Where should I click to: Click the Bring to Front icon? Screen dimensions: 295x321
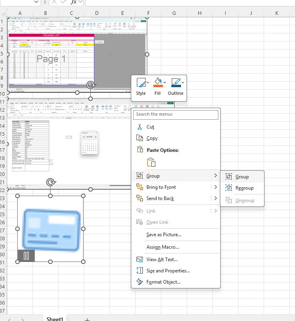(140, 187)
